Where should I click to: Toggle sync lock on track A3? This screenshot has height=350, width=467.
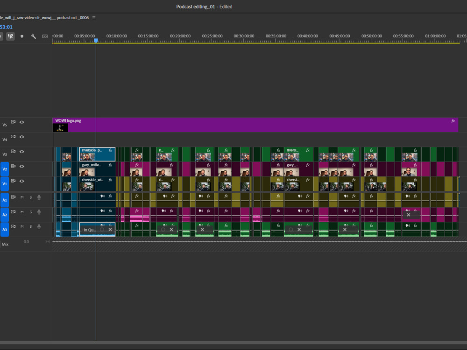point(13,226)
